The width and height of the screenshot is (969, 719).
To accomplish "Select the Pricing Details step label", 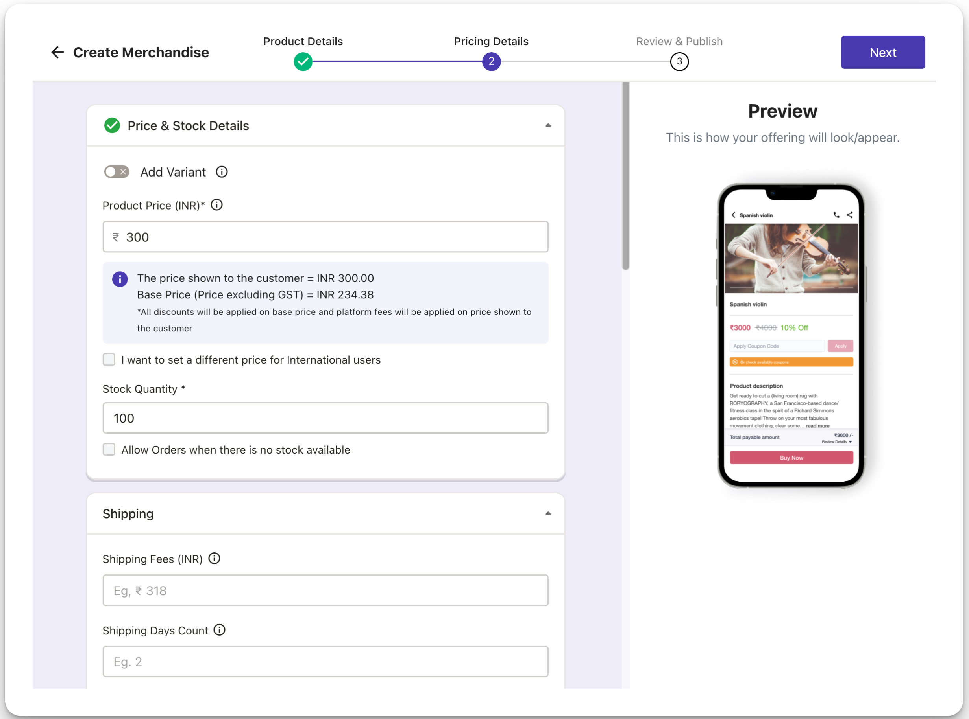I will click(x=491, y=41).
